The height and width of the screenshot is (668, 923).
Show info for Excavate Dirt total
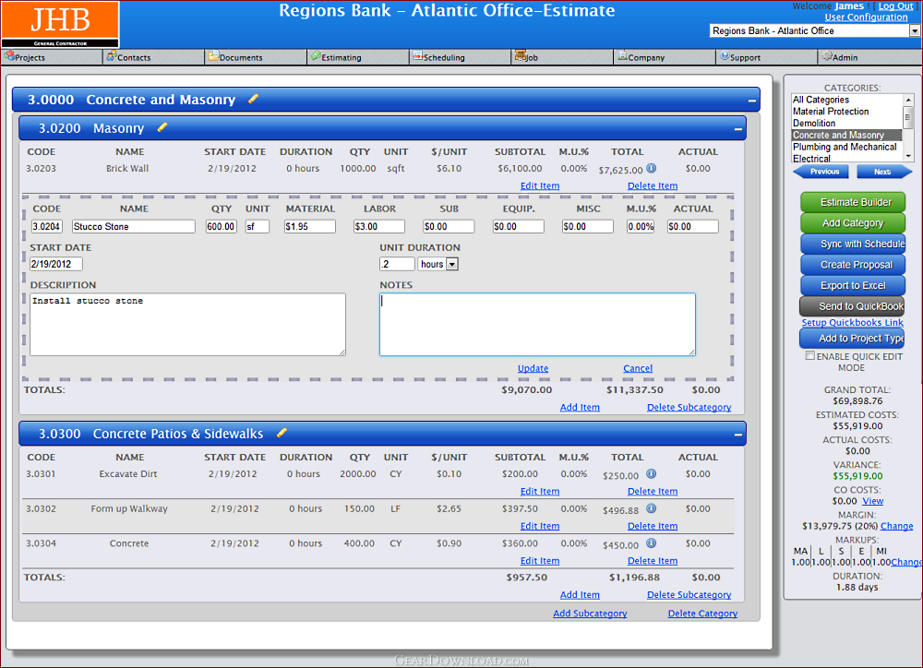[651, 473]
